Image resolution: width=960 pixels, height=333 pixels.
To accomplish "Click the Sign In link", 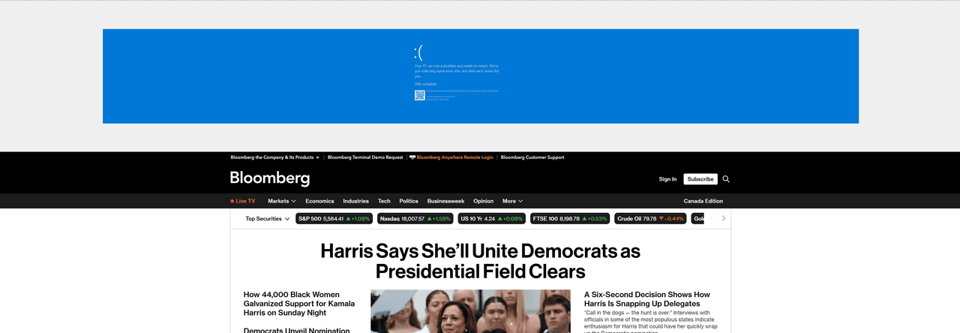I will (x=667, y=179).
